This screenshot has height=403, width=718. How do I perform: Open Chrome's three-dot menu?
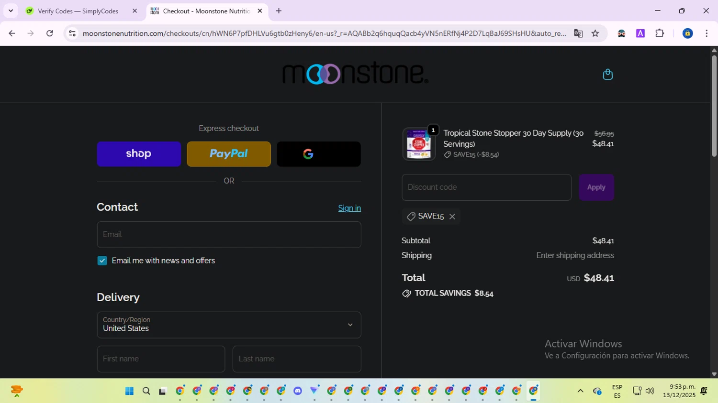(x=707, y=33)
